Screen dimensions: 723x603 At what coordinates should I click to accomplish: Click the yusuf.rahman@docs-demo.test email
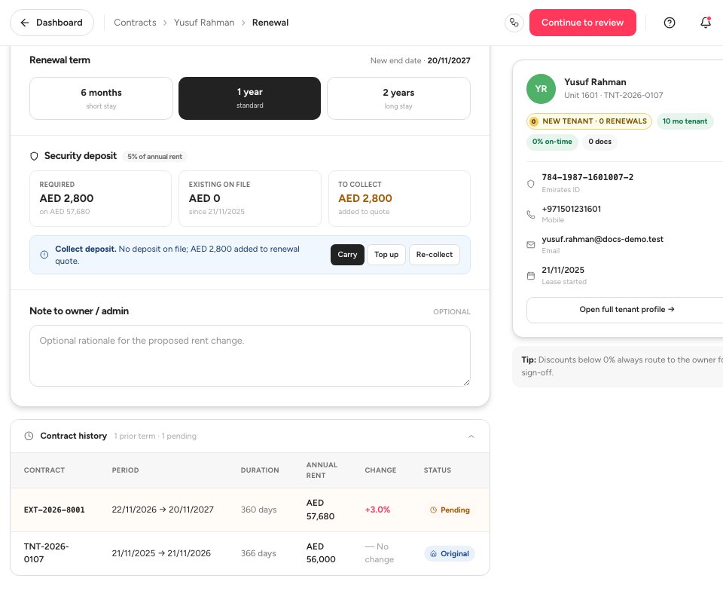tap(602, 240)
